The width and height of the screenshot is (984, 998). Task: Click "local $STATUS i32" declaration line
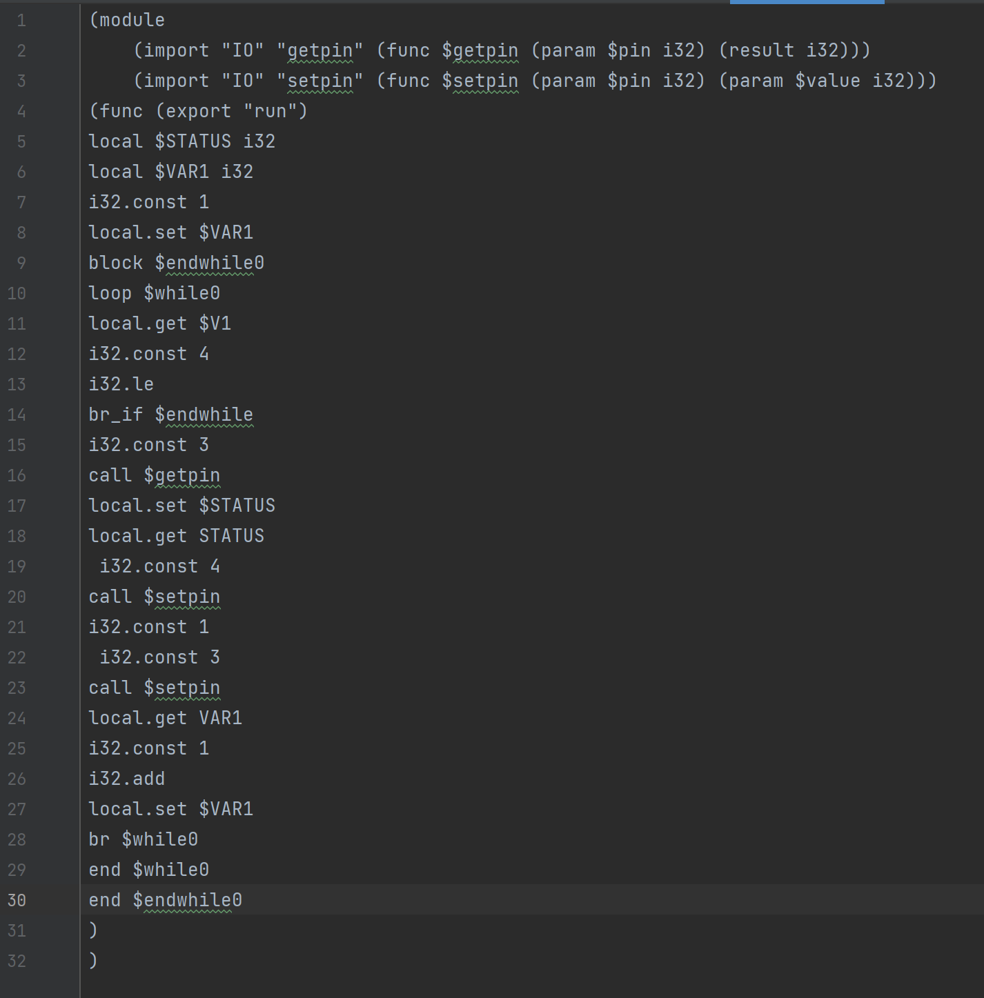pyautogui.click(x=182, y=142)
